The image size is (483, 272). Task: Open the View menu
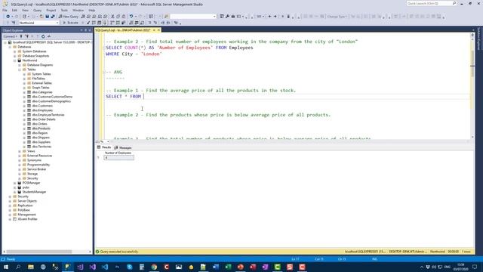(25, 10)
